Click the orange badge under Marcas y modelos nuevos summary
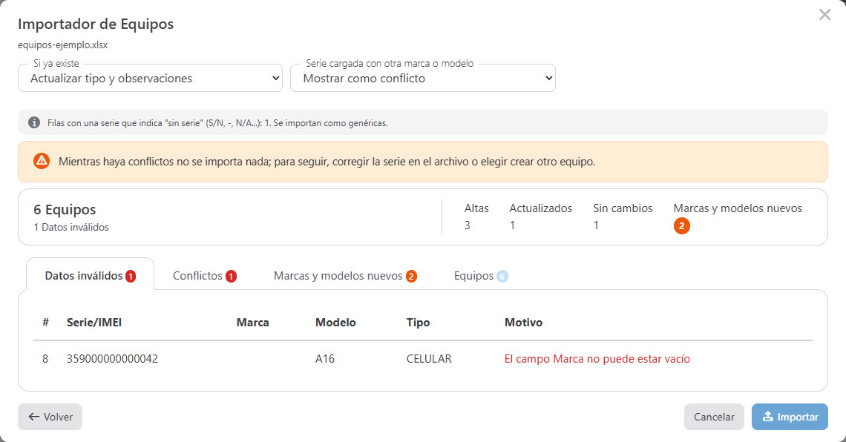Viewport: 846px width, 442px height. pyautogui.click(x=681, y=226)
